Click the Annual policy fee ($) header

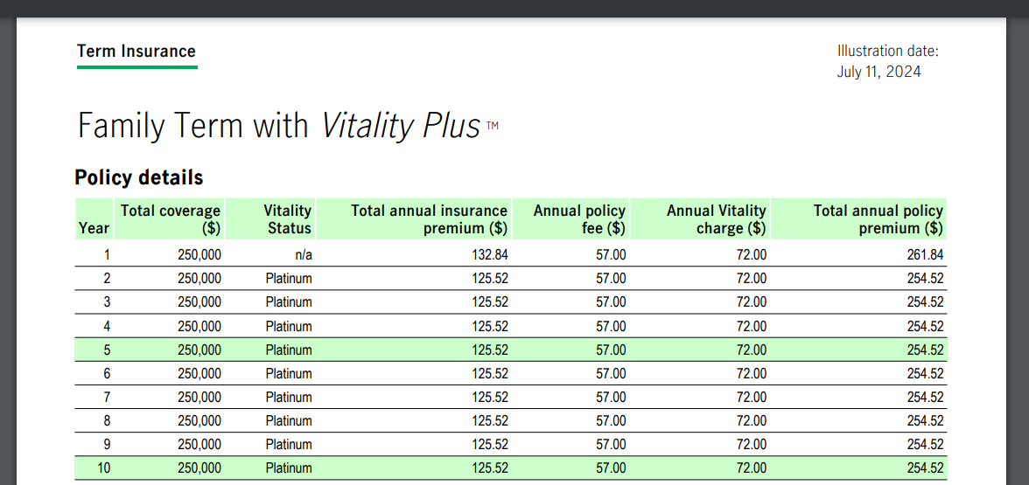point(579,219)
